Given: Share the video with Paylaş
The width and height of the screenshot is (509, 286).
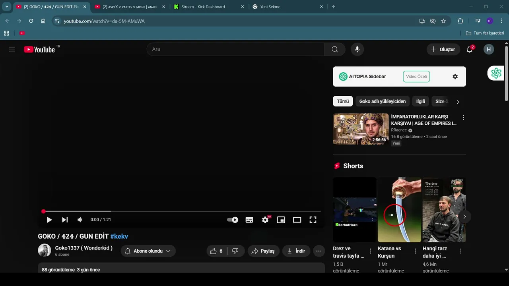Looking at the screenshot, I should pos(264,251).
